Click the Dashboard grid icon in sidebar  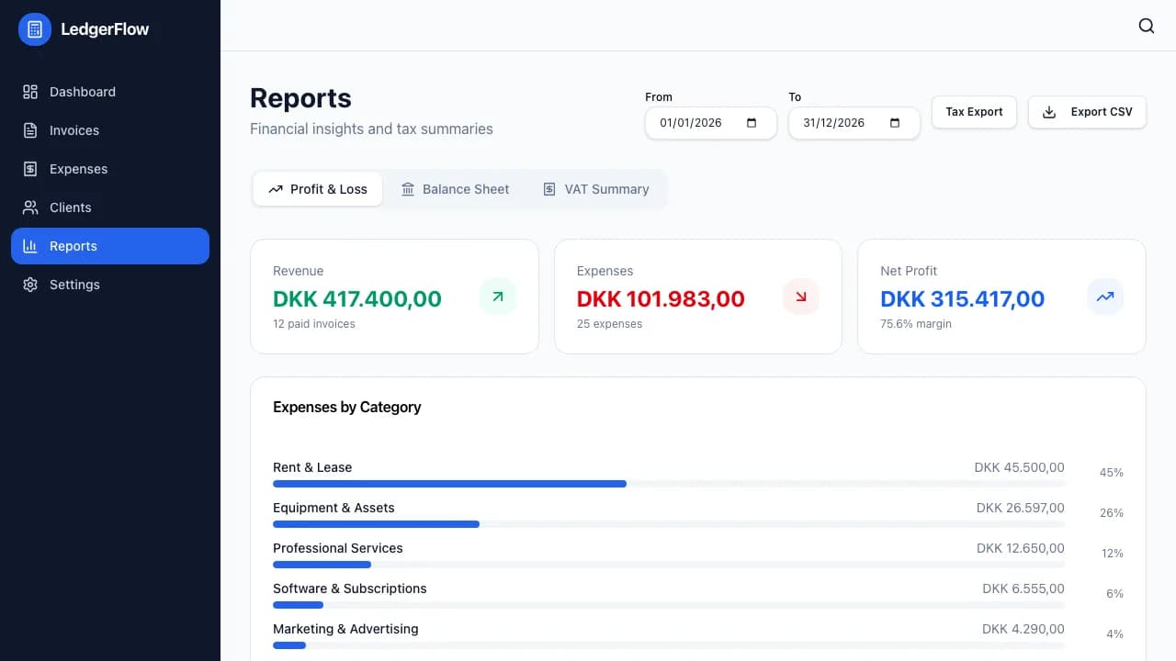30,92
